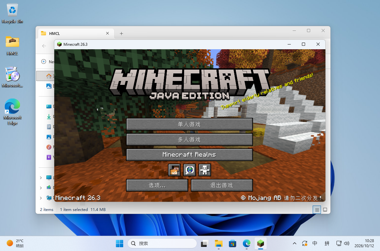Click the '1 item selected' status text
This screenshot has height=251, width=380.
[x=74, y=209]
